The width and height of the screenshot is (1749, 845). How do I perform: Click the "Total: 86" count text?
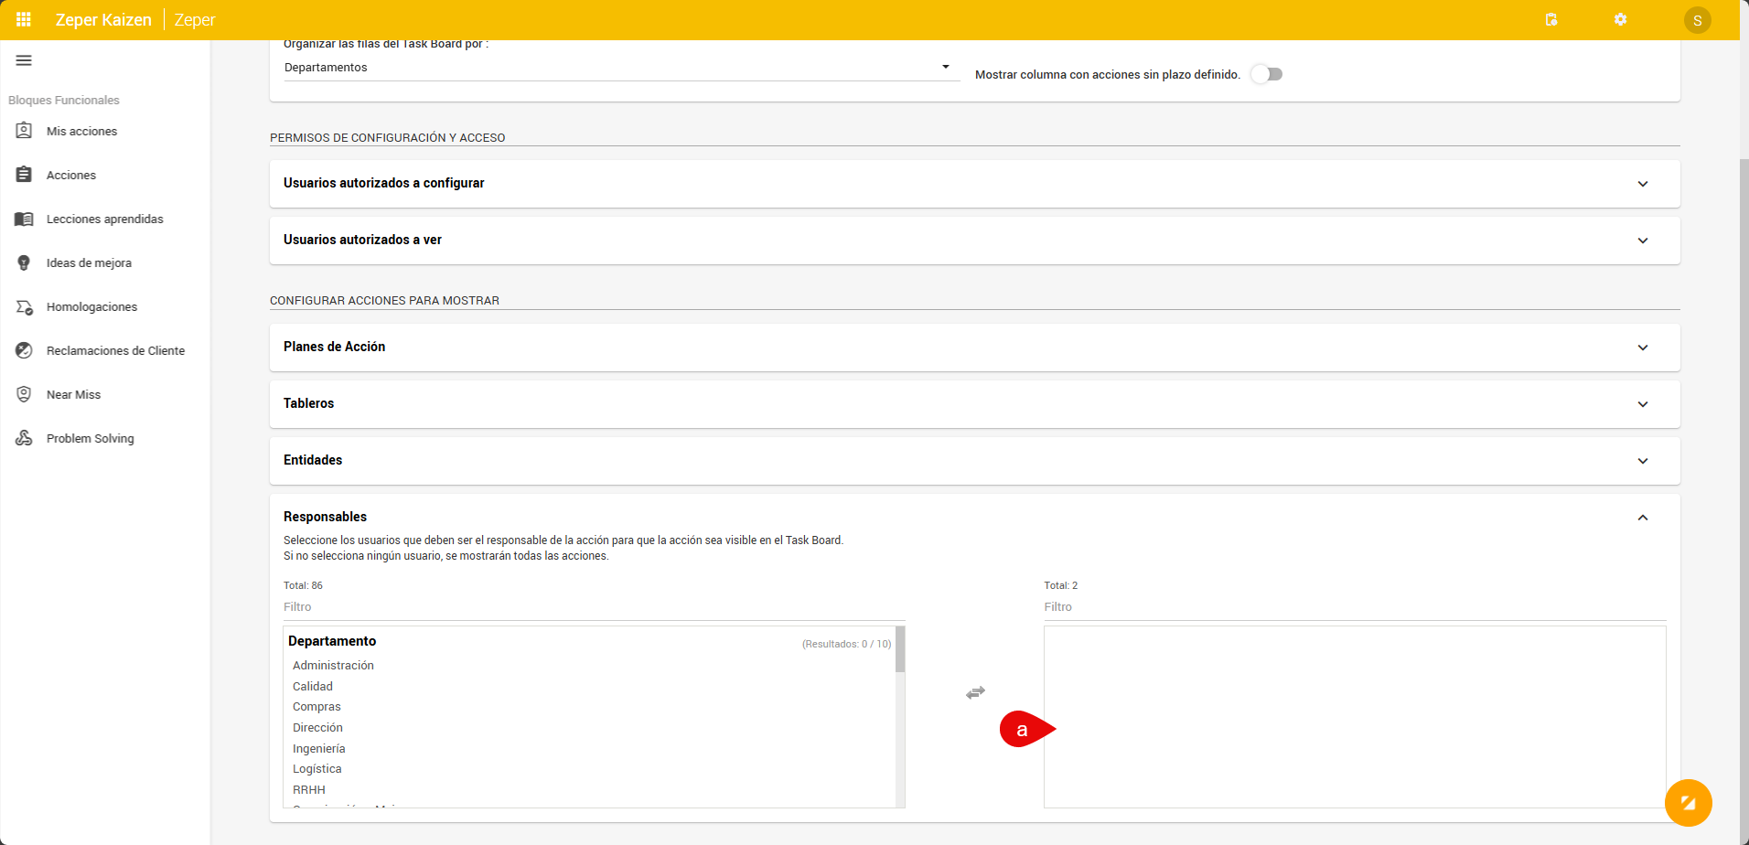[303, 585]
